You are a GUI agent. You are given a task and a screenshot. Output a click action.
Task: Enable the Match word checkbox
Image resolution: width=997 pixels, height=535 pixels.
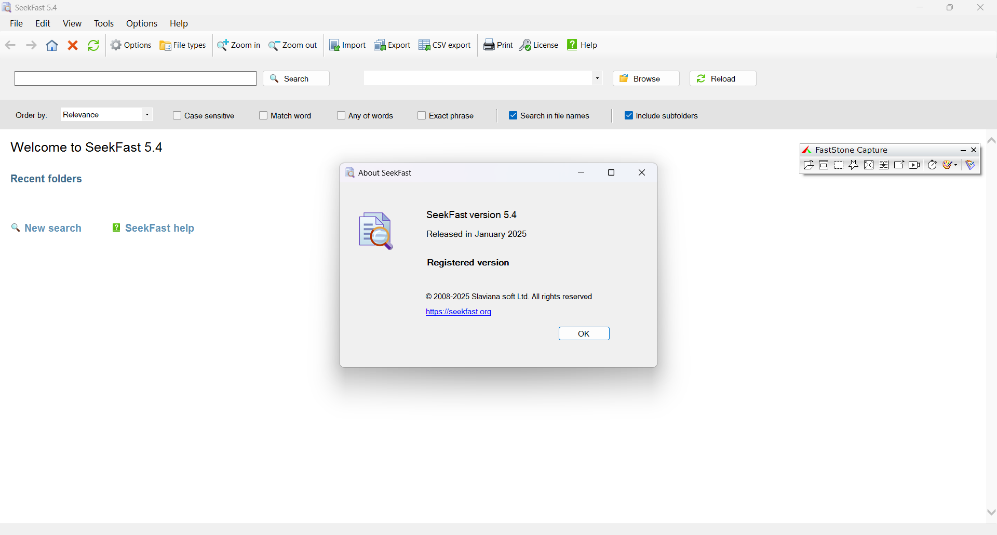263,115
